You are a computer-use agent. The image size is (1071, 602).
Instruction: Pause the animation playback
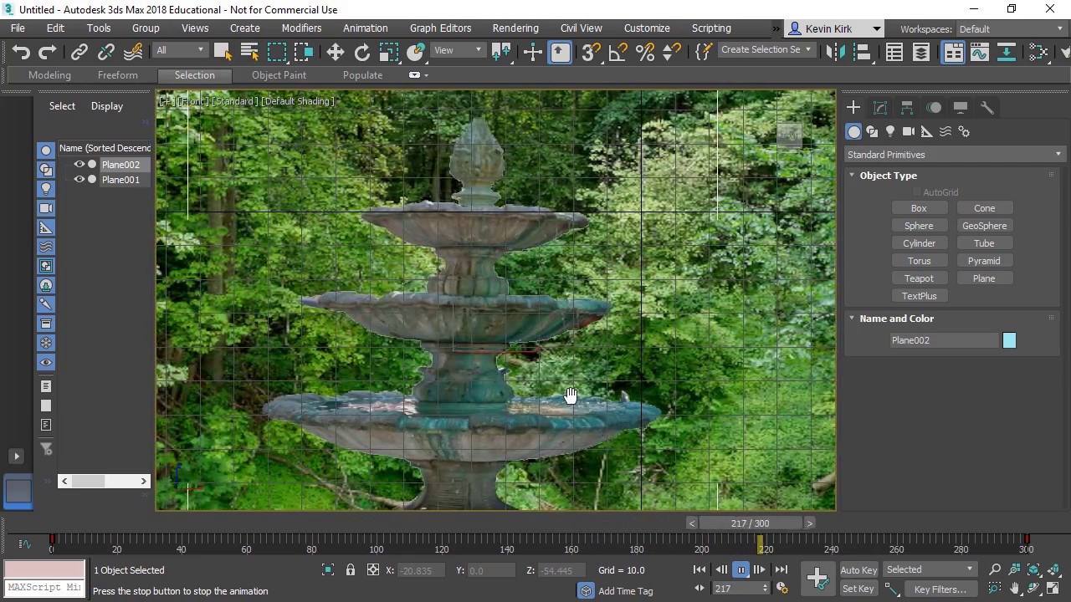pos(740,570)
